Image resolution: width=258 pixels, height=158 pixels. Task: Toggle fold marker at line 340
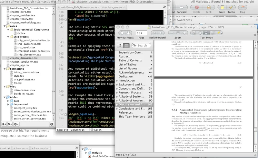(66, 20)
